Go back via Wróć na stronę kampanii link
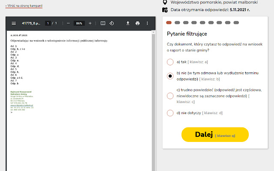The height and width of the screenshot is (171, 274). pyautogui.click(x=24, y=6)
